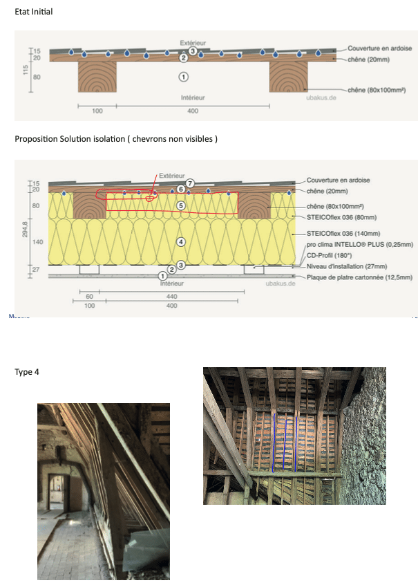
Task: Click circled number 1 in insulation solution diagram
Action: click(162, 276)
